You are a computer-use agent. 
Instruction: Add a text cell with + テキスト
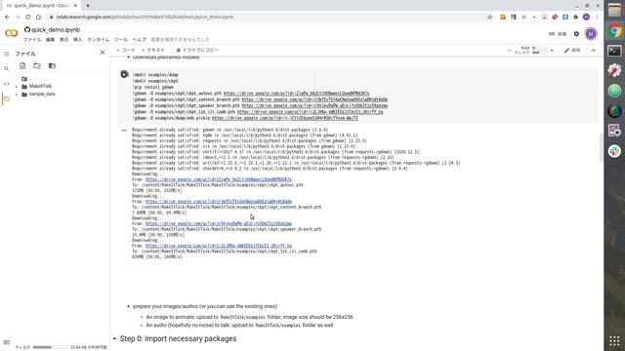click(x=152, y=50)
